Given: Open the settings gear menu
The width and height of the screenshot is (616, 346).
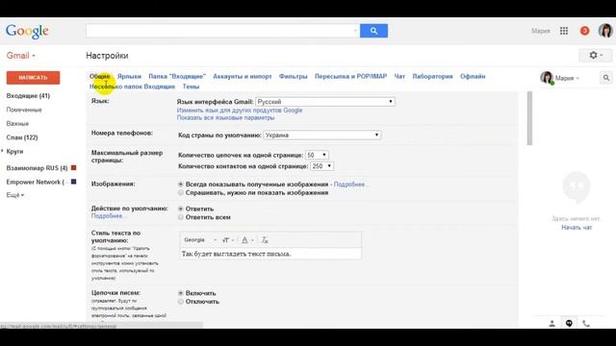Looking at the screenshot, I should (595, 56).
